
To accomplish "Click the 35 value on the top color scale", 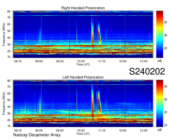I will pos(165,22).
